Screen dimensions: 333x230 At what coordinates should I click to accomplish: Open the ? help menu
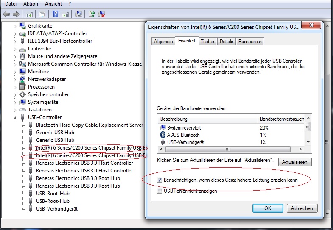(x=70, y=4)
